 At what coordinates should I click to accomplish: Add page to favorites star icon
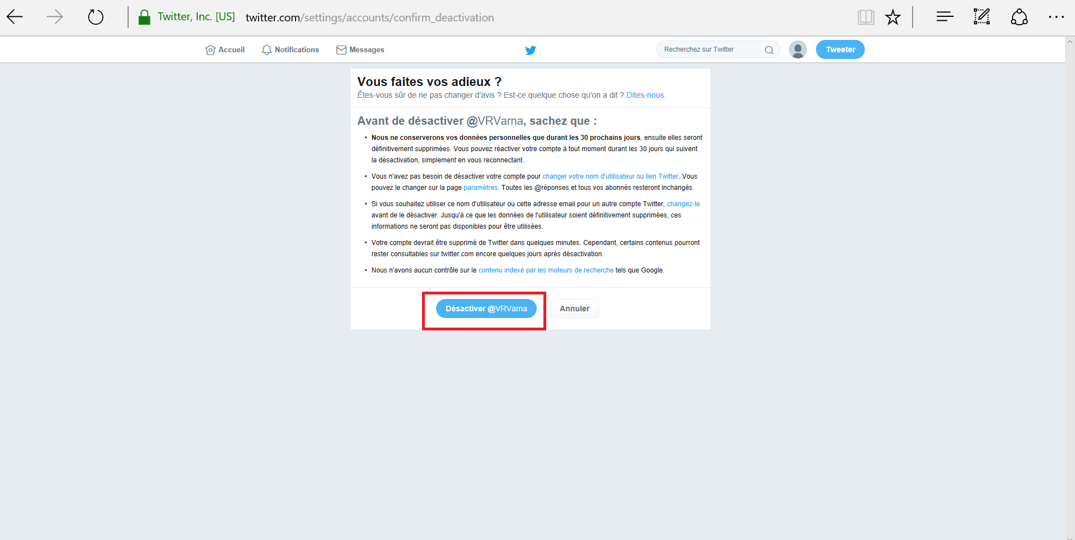pyautogui.click(x=892, y=17)
